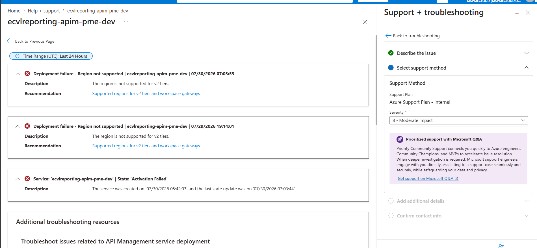
Task: Open ecvlreporting-apim-pme-dev breadcrumb link
Action: (x=98, y=11)
